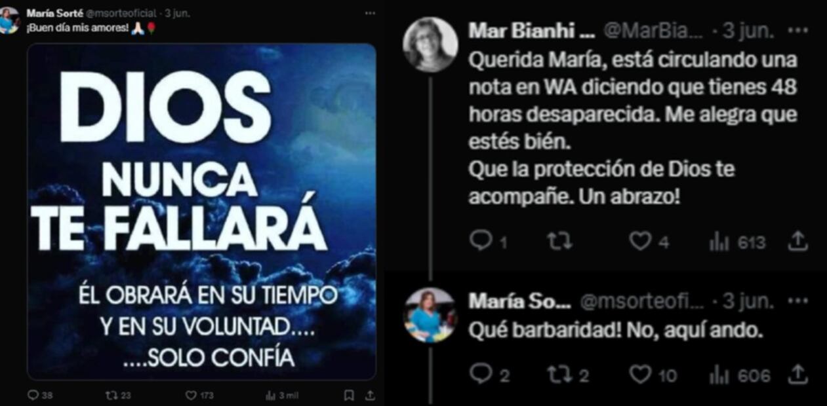Open replies on the María Sorté image post
The width and height of the screenshot is (827, 406).
tap(39, 396)
